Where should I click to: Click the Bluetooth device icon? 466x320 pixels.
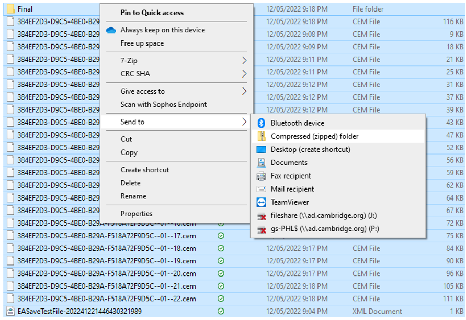coord(262,123)
